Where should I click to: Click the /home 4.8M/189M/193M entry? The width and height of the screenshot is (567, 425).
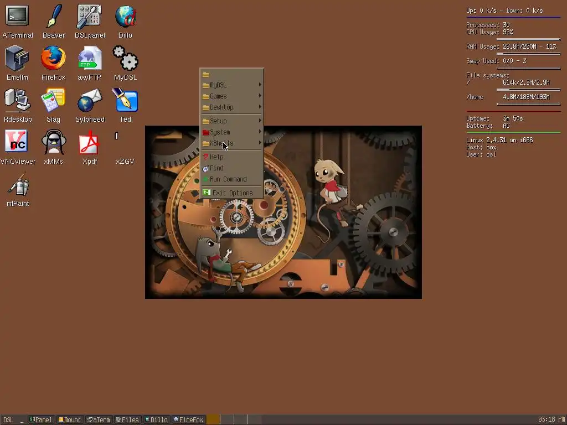(x=508, y=97)
